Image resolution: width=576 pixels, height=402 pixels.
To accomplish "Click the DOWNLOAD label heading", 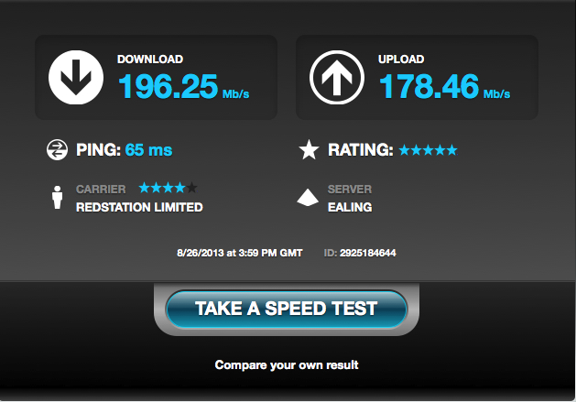I will 150,60.
